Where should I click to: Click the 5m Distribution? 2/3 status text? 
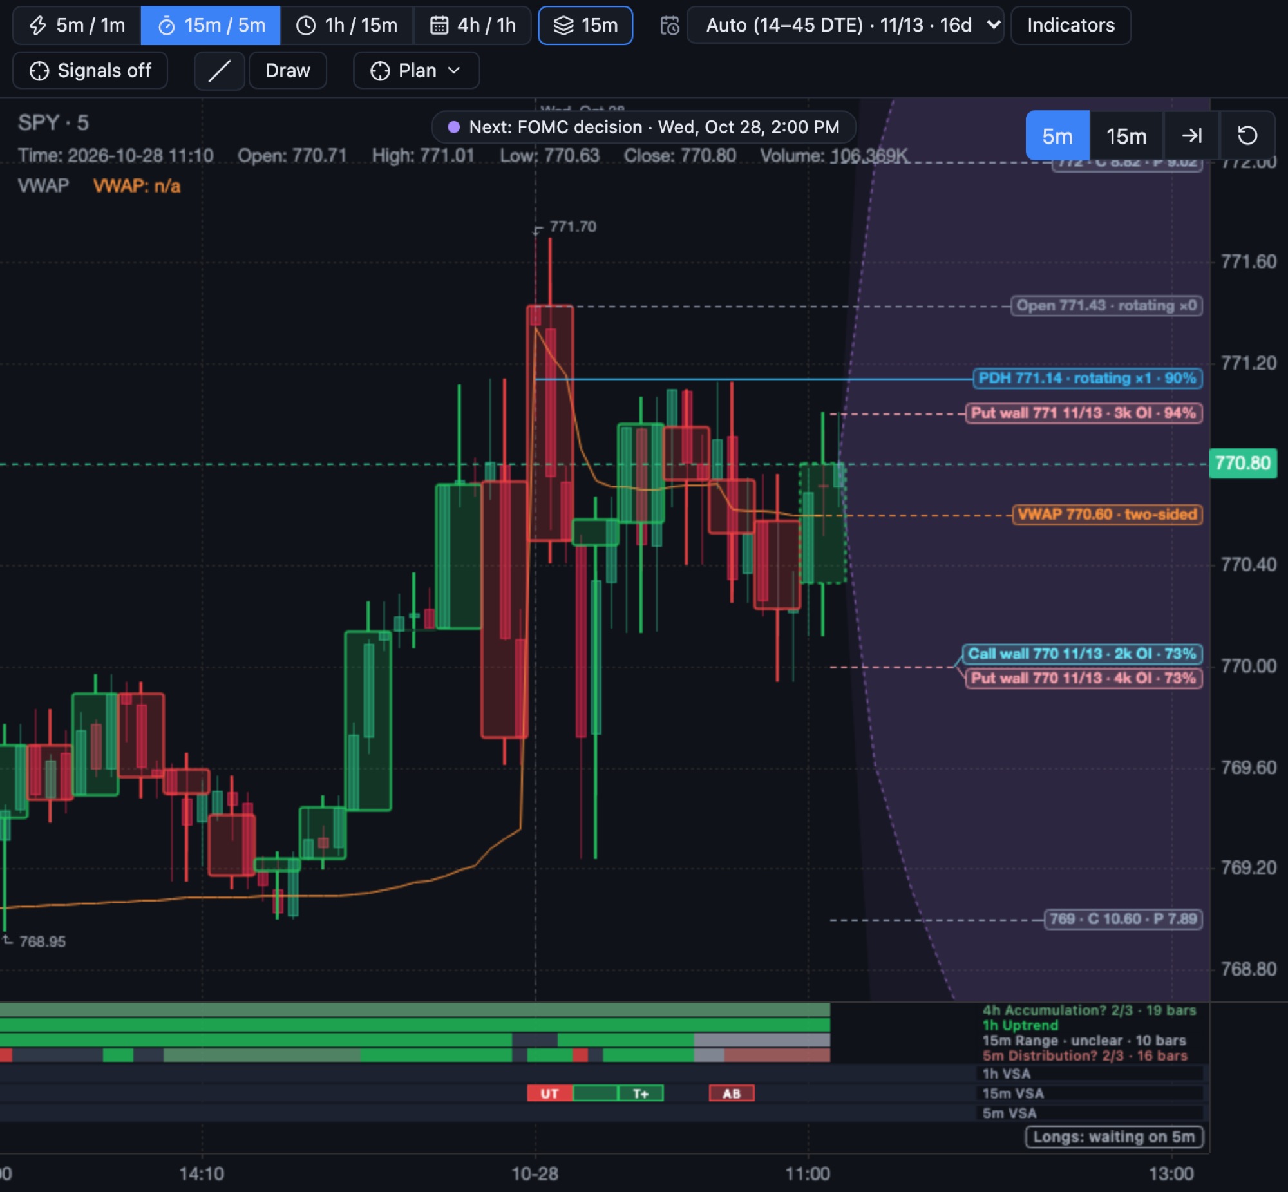tap(1084, 1056)
